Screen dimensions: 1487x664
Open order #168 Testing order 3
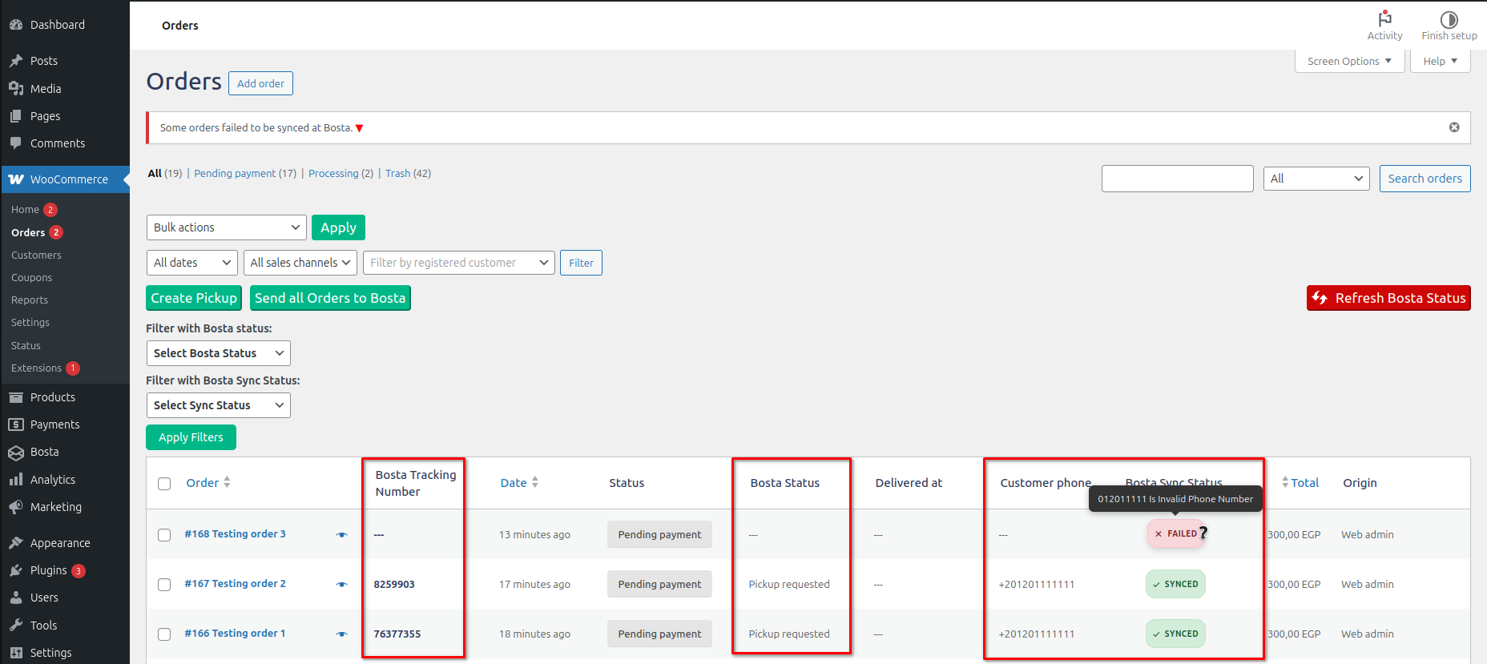[x=235, y=534]
